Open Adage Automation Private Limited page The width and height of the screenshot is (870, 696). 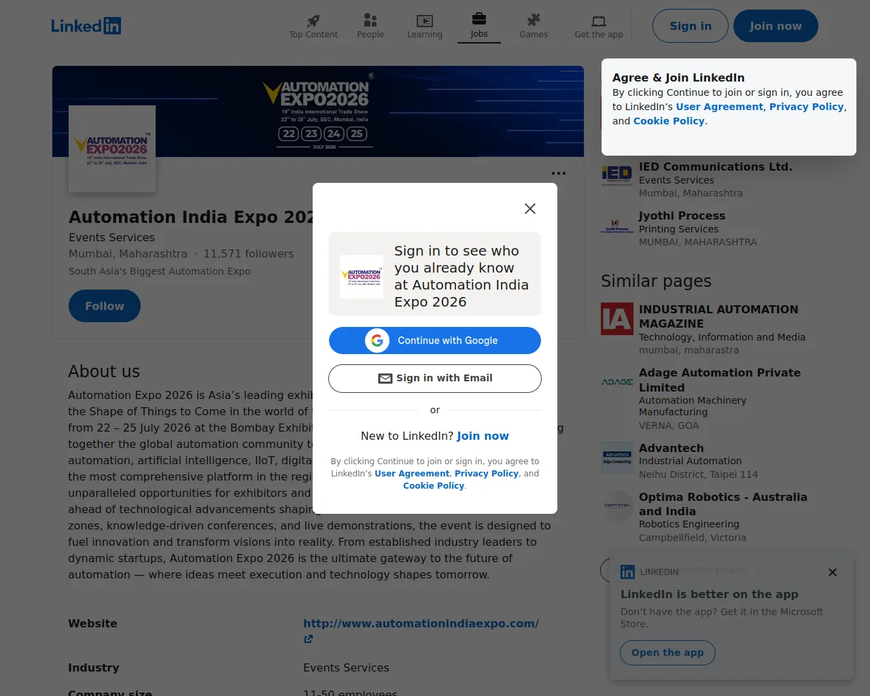point(720,380)
